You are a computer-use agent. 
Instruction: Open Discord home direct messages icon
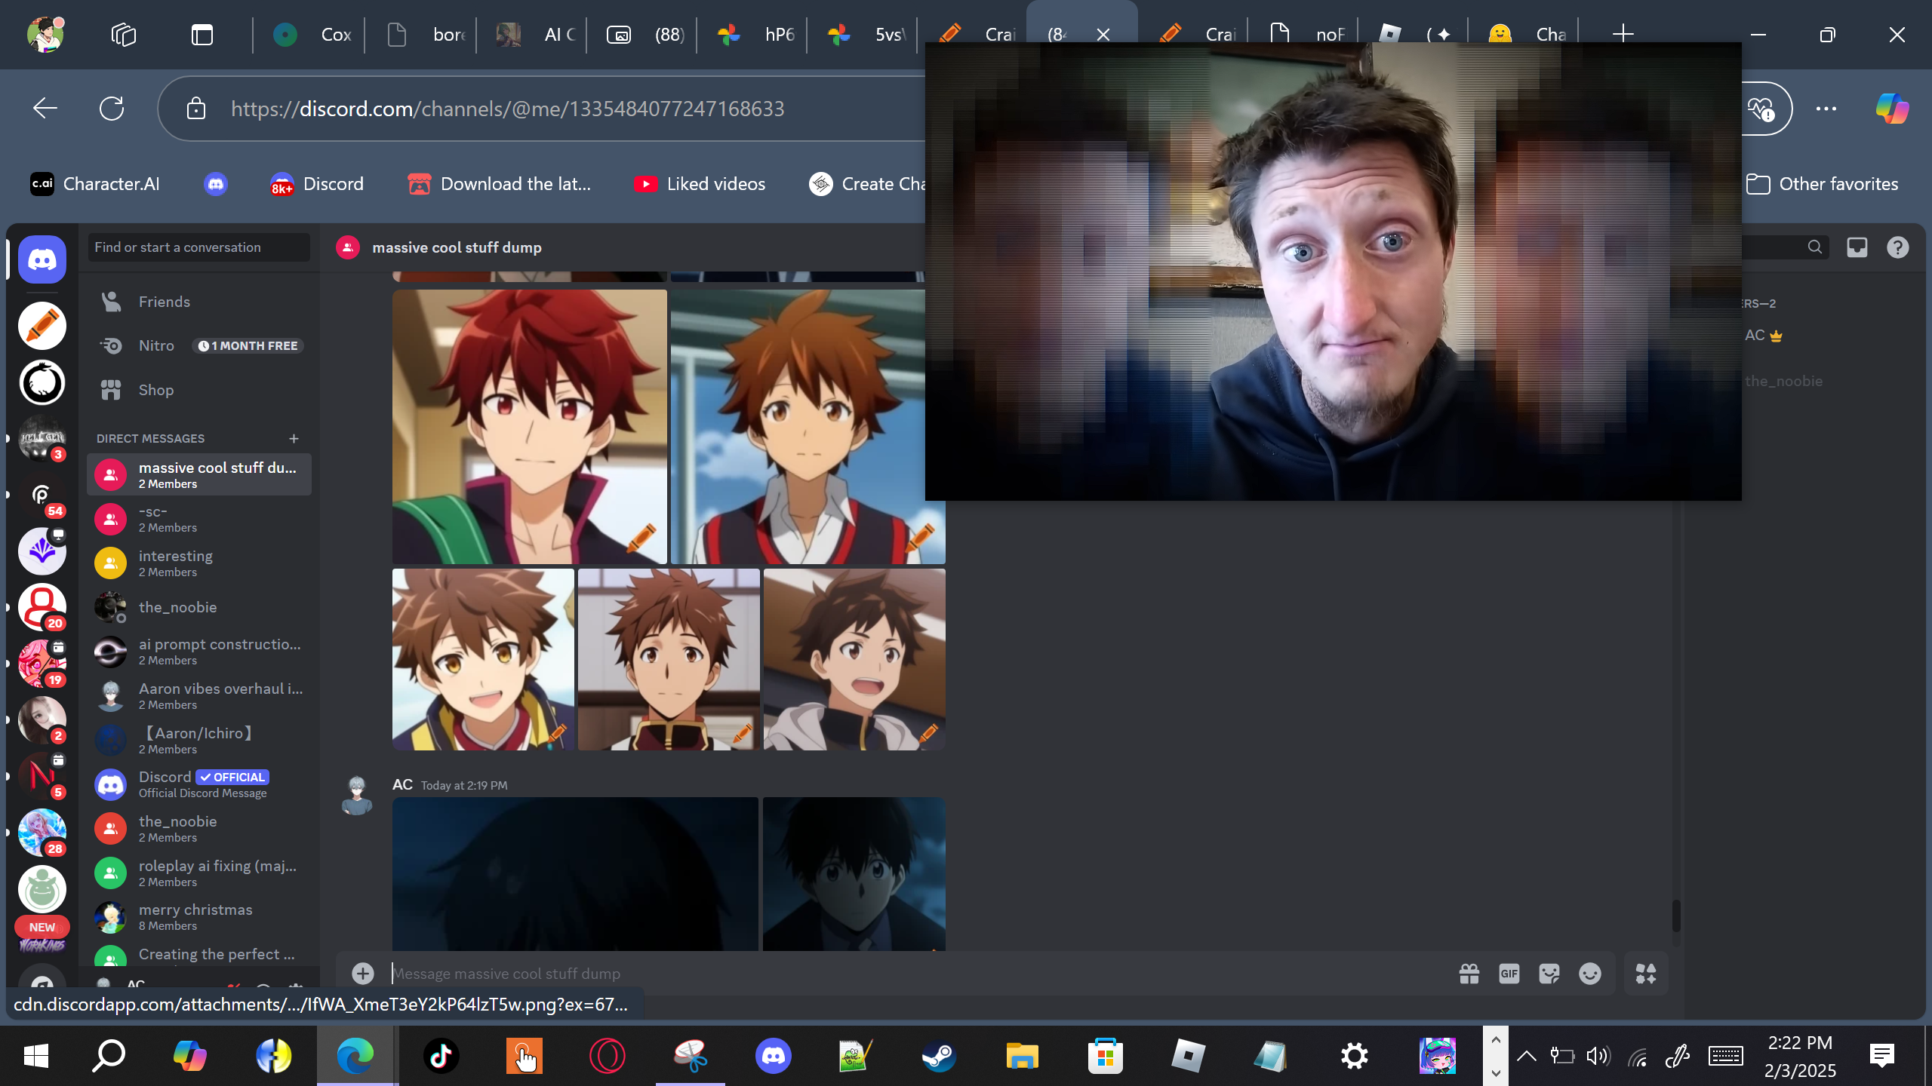42,259
